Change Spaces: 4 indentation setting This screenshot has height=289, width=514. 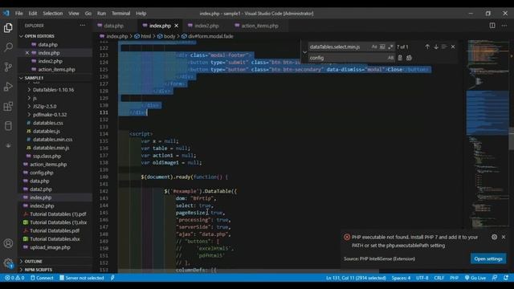[x=401, y=278]
